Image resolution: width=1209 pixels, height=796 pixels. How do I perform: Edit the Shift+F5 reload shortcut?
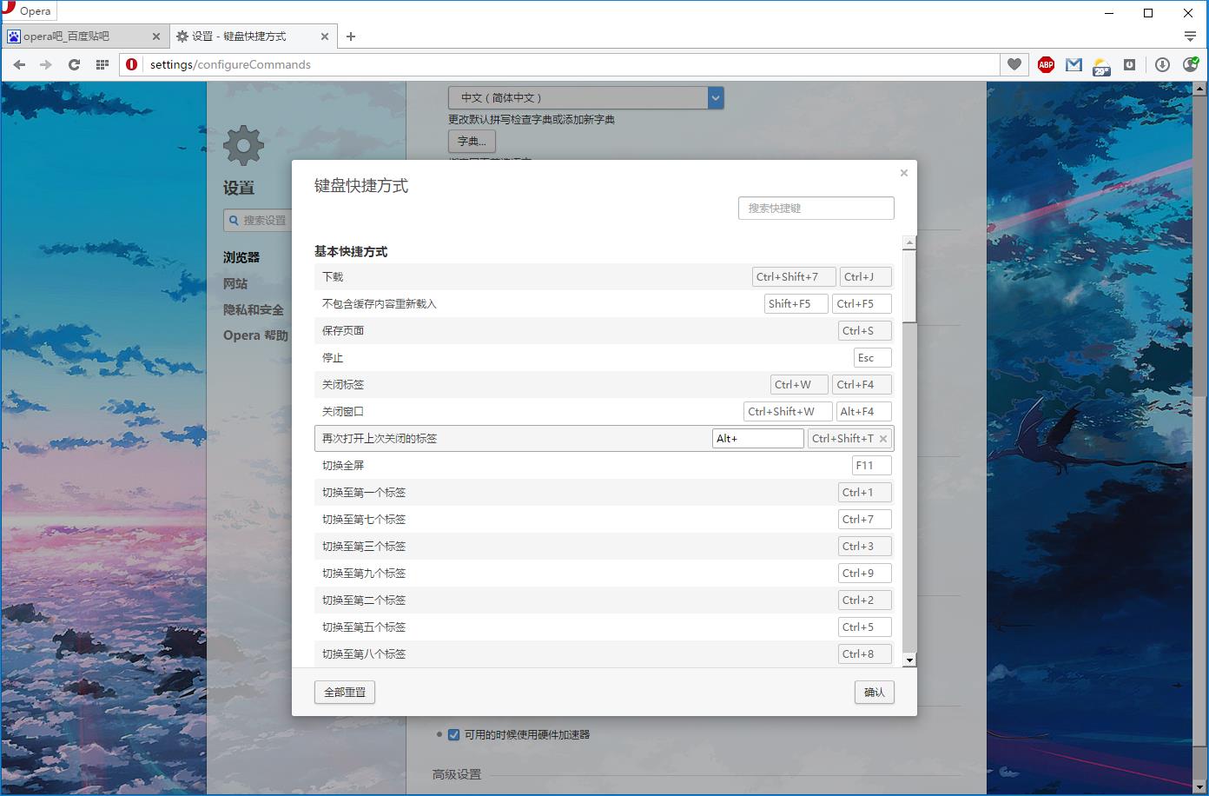point(796,304)
